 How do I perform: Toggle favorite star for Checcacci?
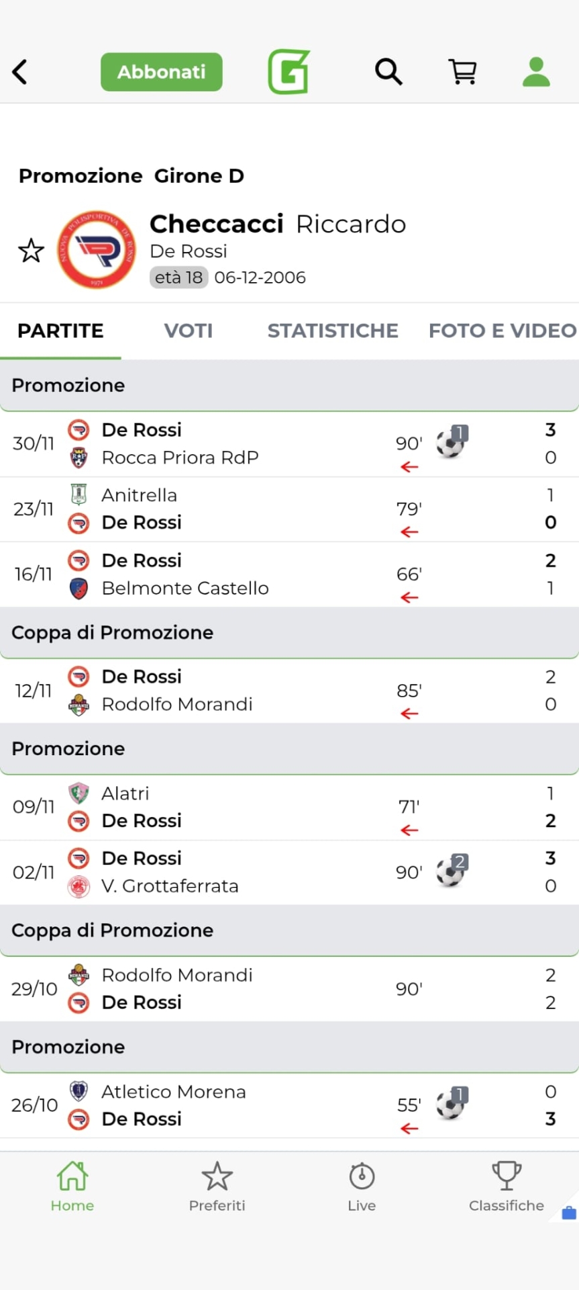coord(31,251)
